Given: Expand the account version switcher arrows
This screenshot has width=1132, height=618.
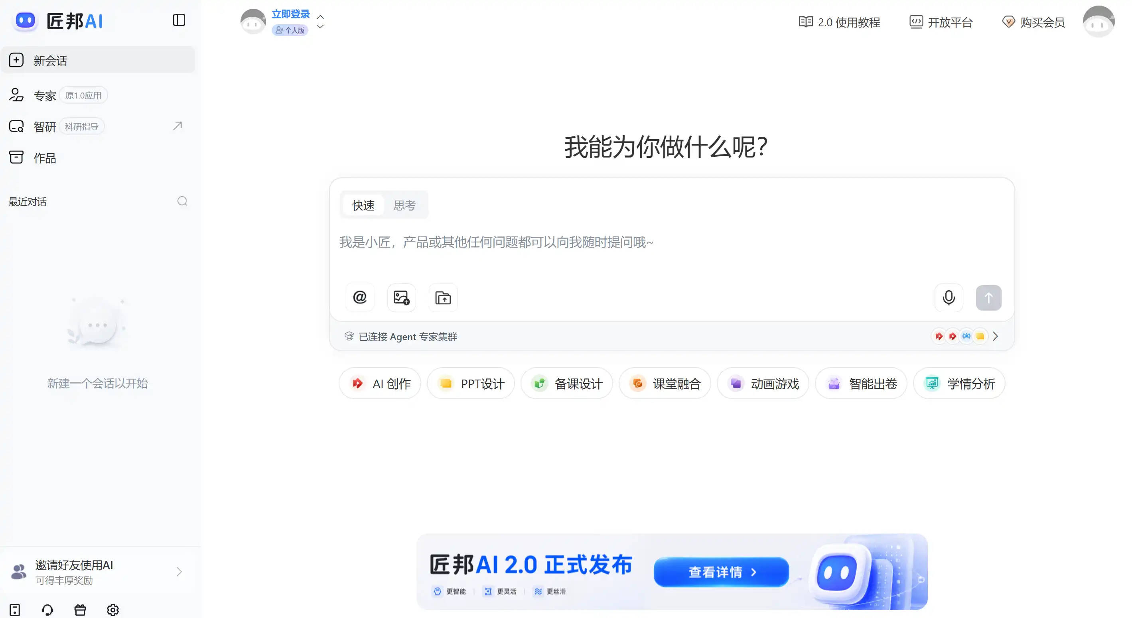Looking at the screenshot, I should coord(320,22).
